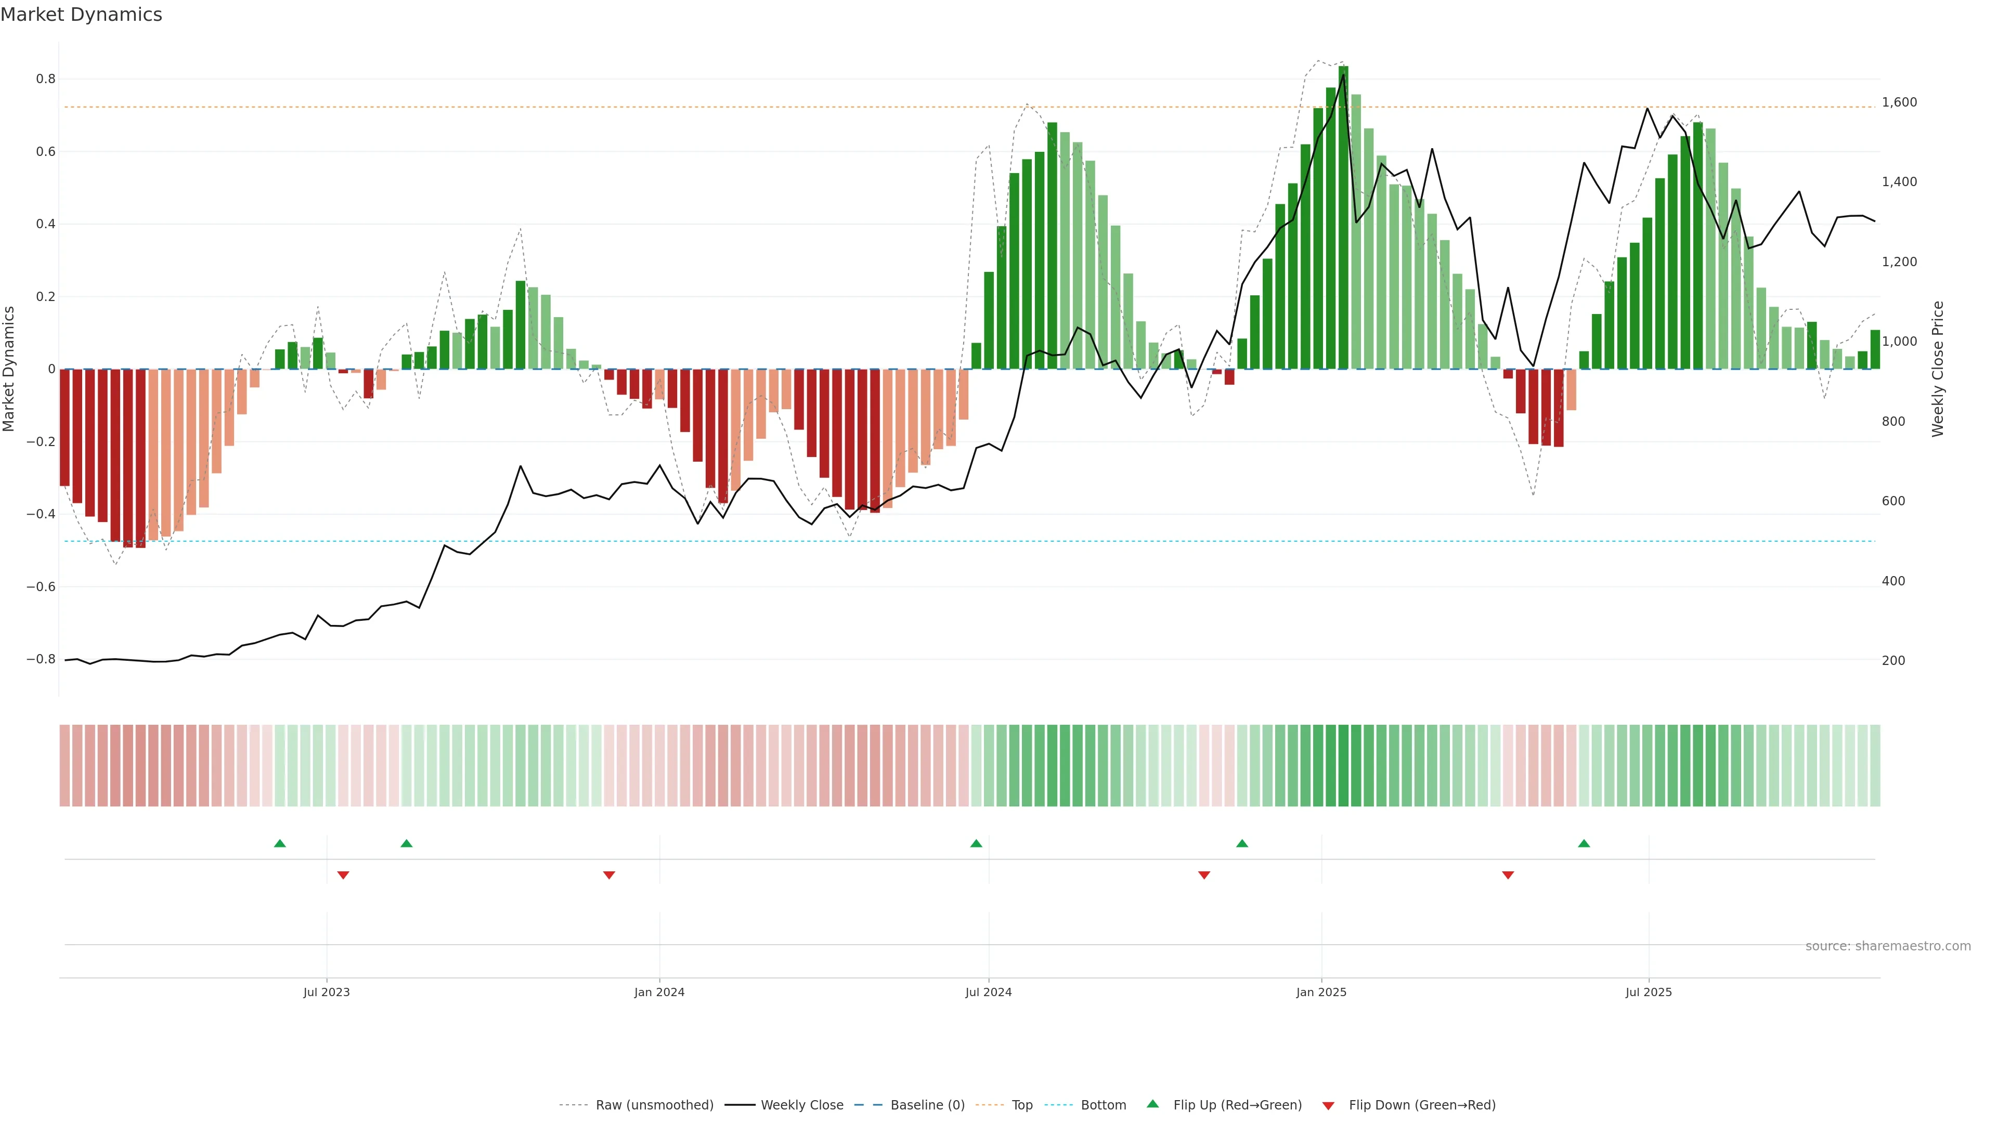Click the Jan 2025 x-axis label

1321,992
